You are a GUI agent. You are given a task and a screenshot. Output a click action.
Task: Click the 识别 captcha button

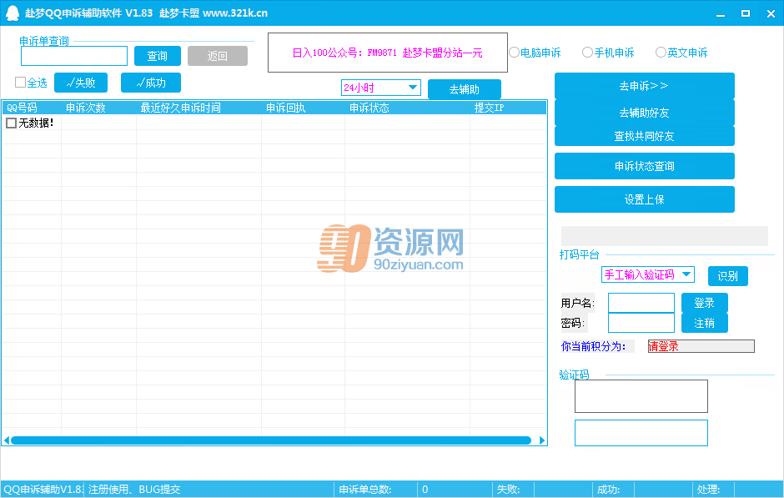click(728, 276)
